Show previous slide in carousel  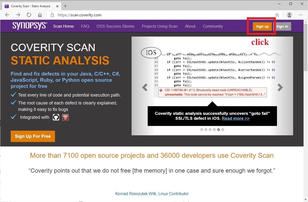145,87
